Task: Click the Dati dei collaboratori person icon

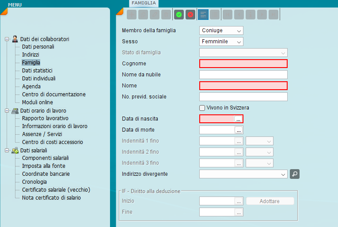Action: coord(15,39)
